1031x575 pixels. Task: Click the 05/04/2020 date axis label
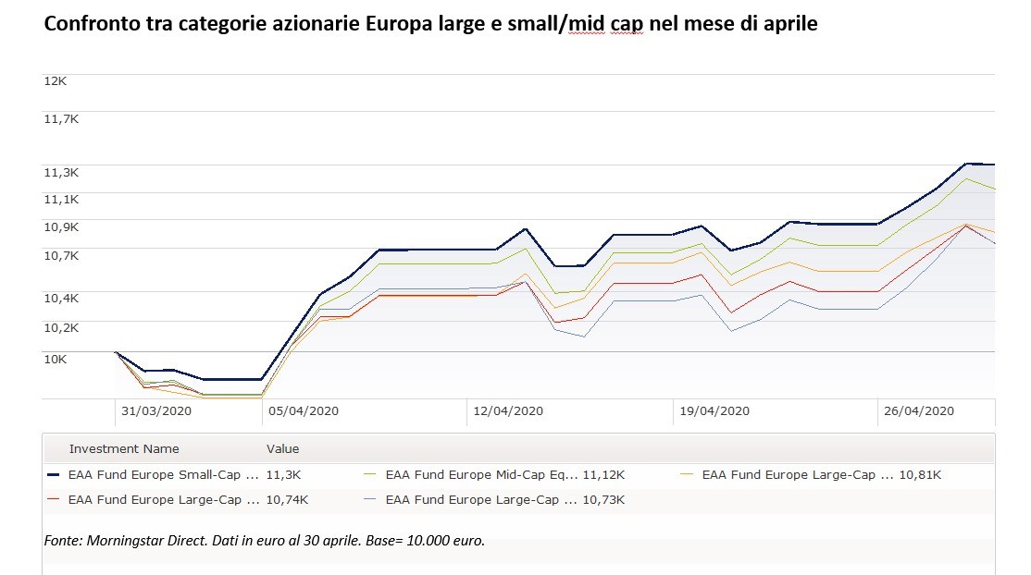click(x=304, y=411)
